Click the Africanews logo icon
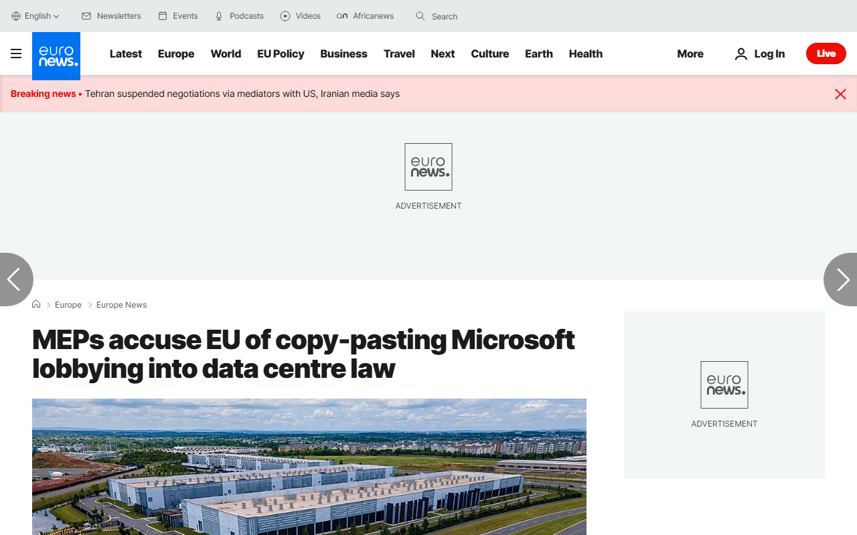 tap(342, 16)
